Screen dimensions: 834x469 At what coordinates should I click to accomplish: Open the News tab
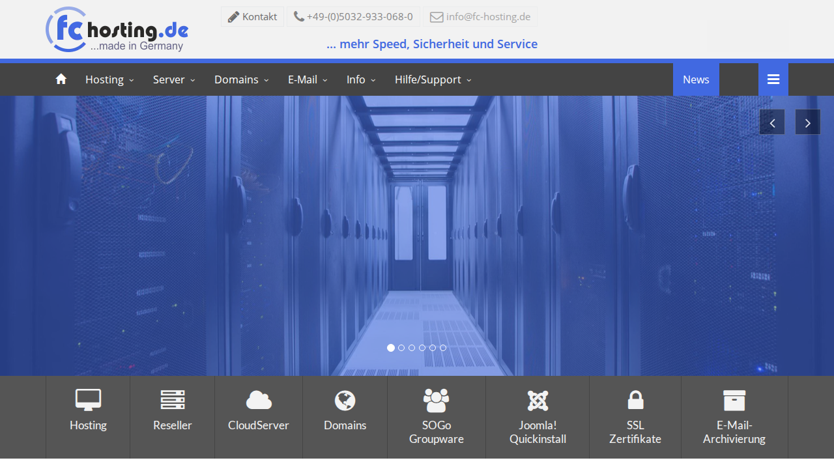pos(696,79)
